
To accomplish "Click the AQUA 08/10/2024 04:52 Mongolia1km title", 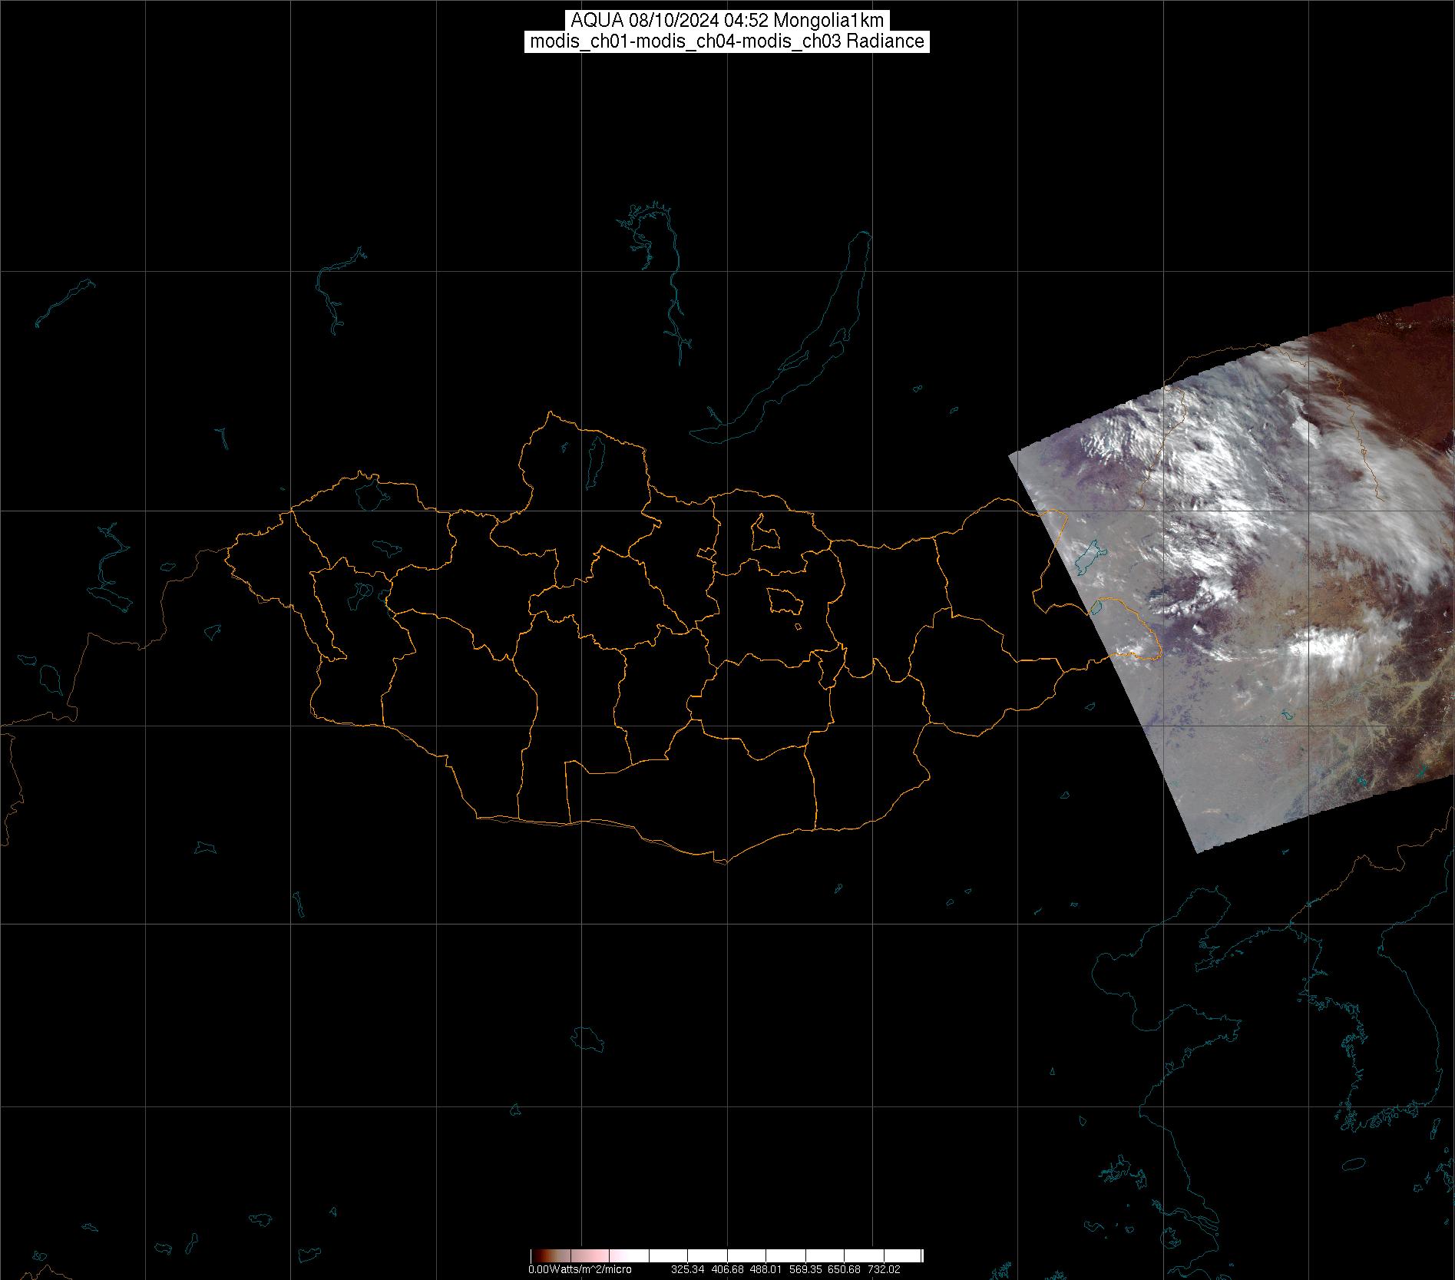I will [x=727, y=20].
